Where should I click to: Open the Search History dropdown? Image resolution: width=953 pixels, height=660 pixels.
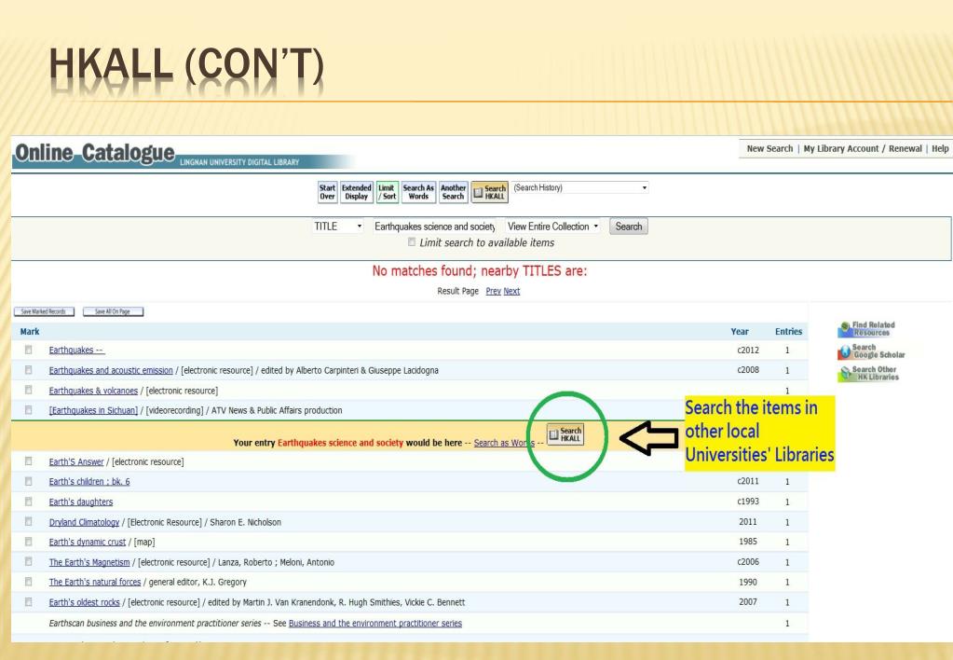coord(580,188)
